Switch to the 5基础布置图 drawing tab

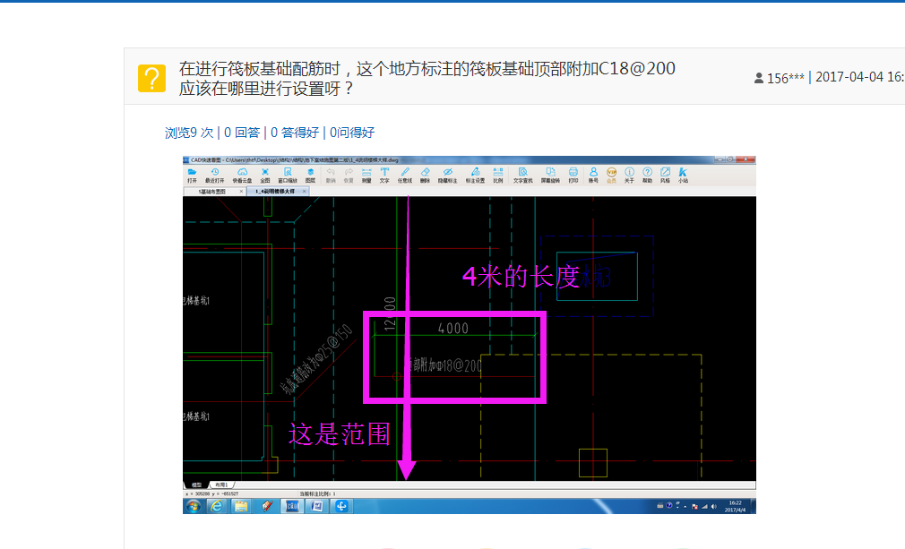pos(212,192)
